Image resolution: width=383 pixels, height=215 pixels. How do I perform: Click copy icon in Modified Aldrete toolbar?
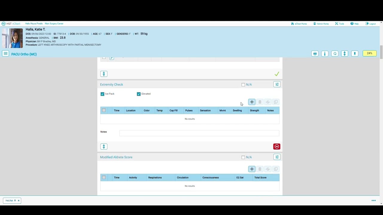(x=276, y=169)
